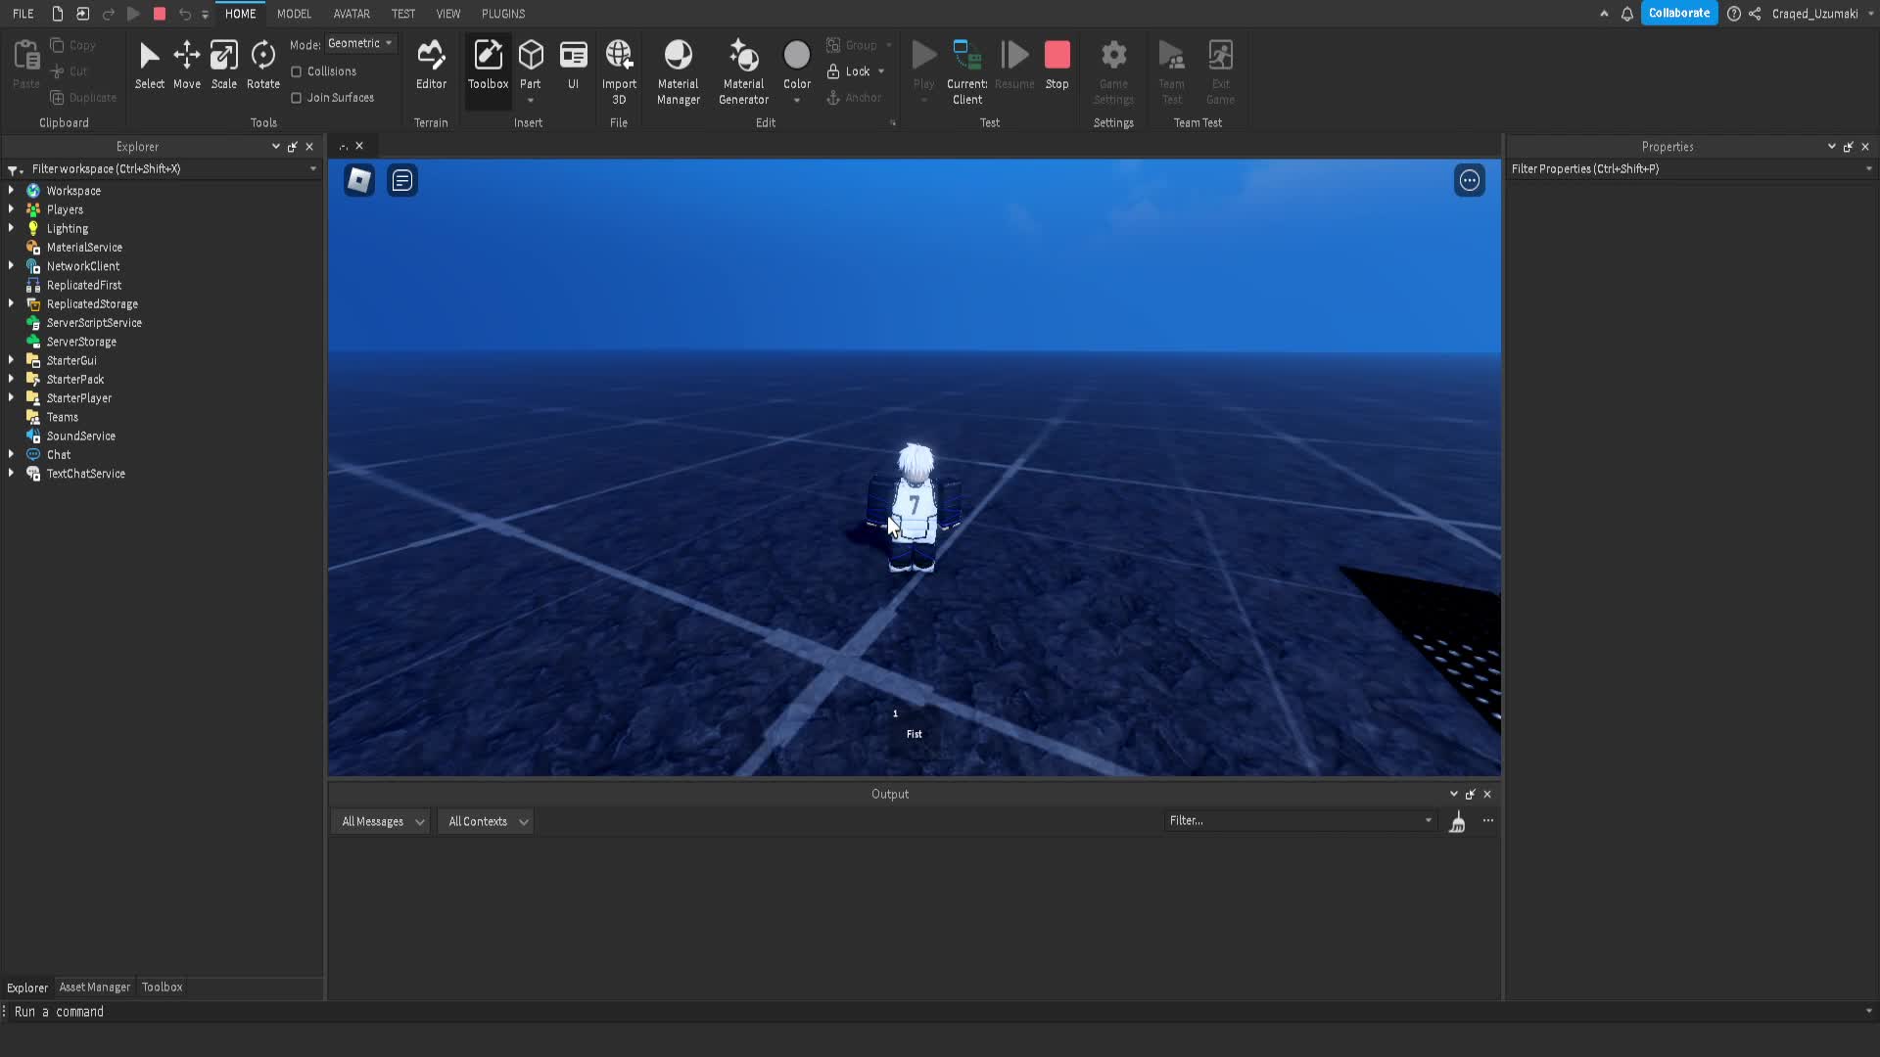Click the Rotate tool icon
This screenshot has width=1880, height=1057.
[x=262, y=56]
